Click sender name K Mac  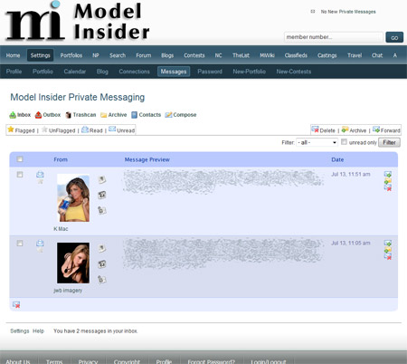pos(61,229)
